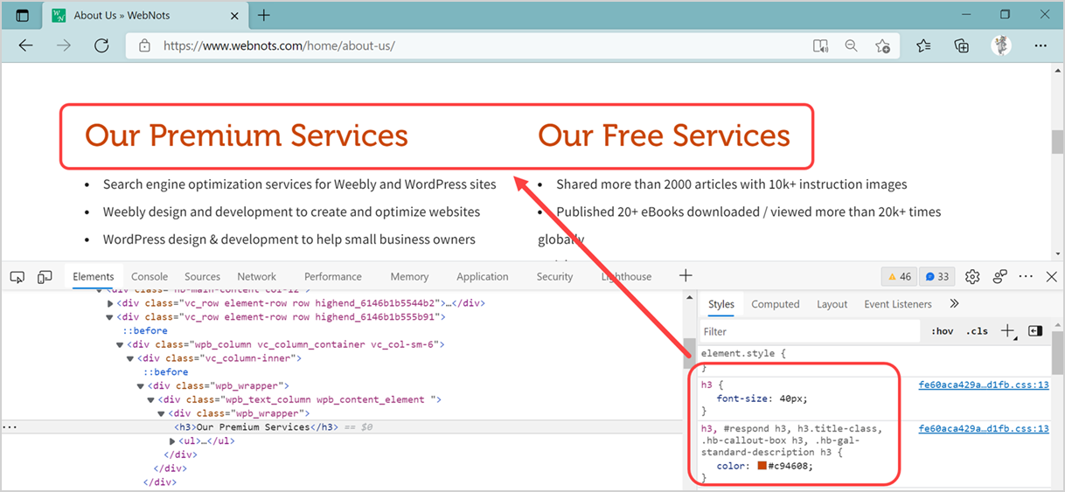Collapse the wpb_column vc_col-sm-6 div

[x=120, y=344]
